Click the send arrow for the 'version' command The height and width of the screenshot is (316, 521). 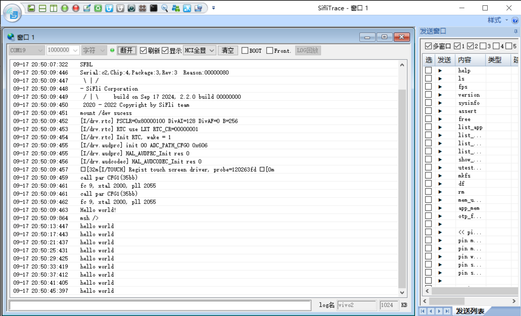(x=440, y=95)
